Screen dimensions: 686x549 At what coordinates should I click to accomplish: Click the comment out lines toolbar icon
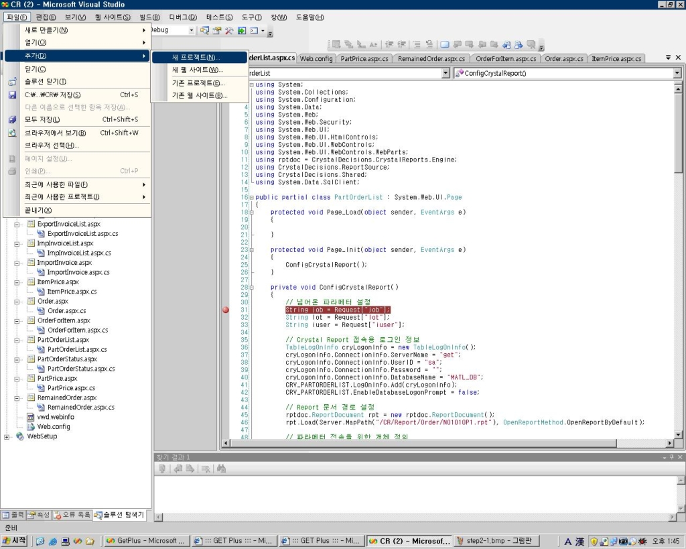(417, 44)
